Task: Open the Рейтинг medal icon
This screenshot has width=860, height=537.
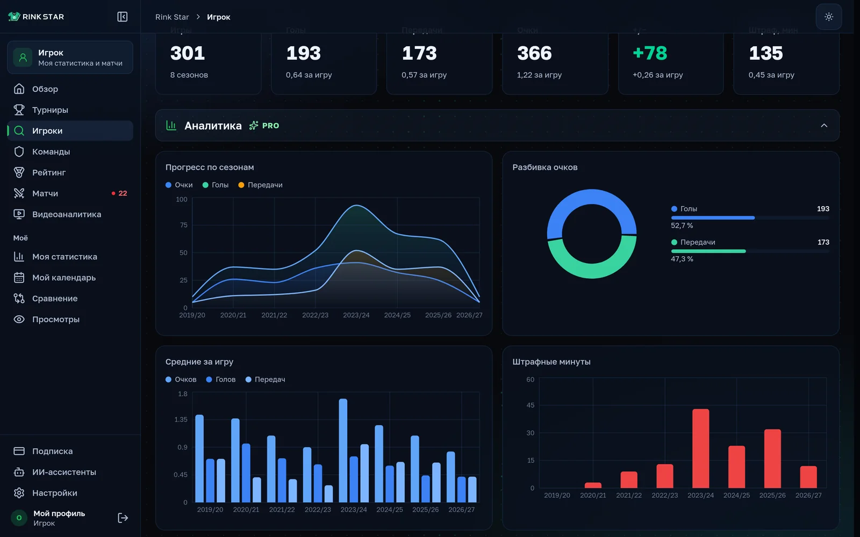Action: click(x=19, y=172)
